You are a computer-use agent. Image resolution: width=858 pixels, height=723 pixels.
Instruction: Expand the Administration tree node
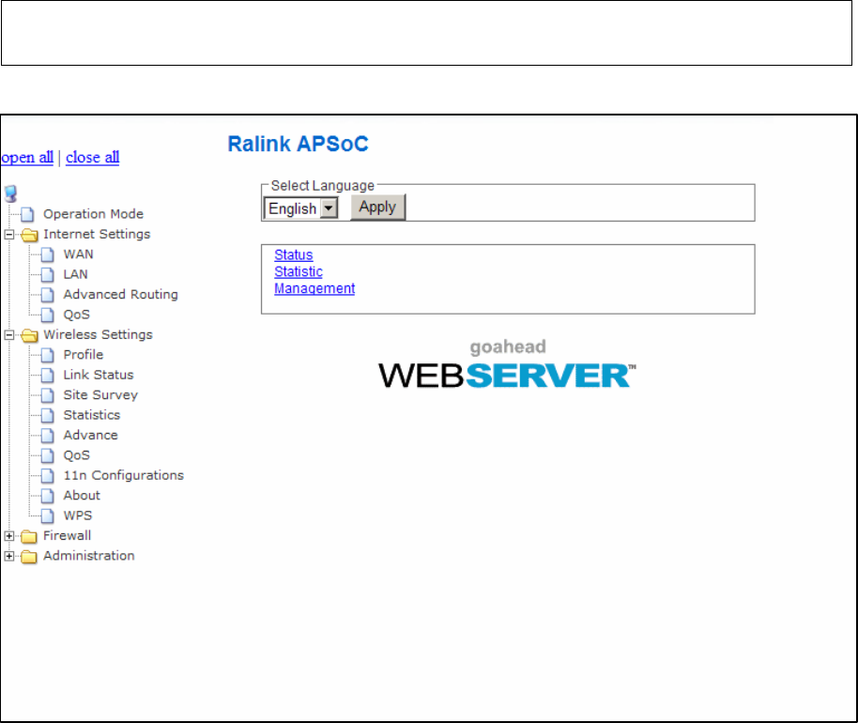(x=9, y=556)
